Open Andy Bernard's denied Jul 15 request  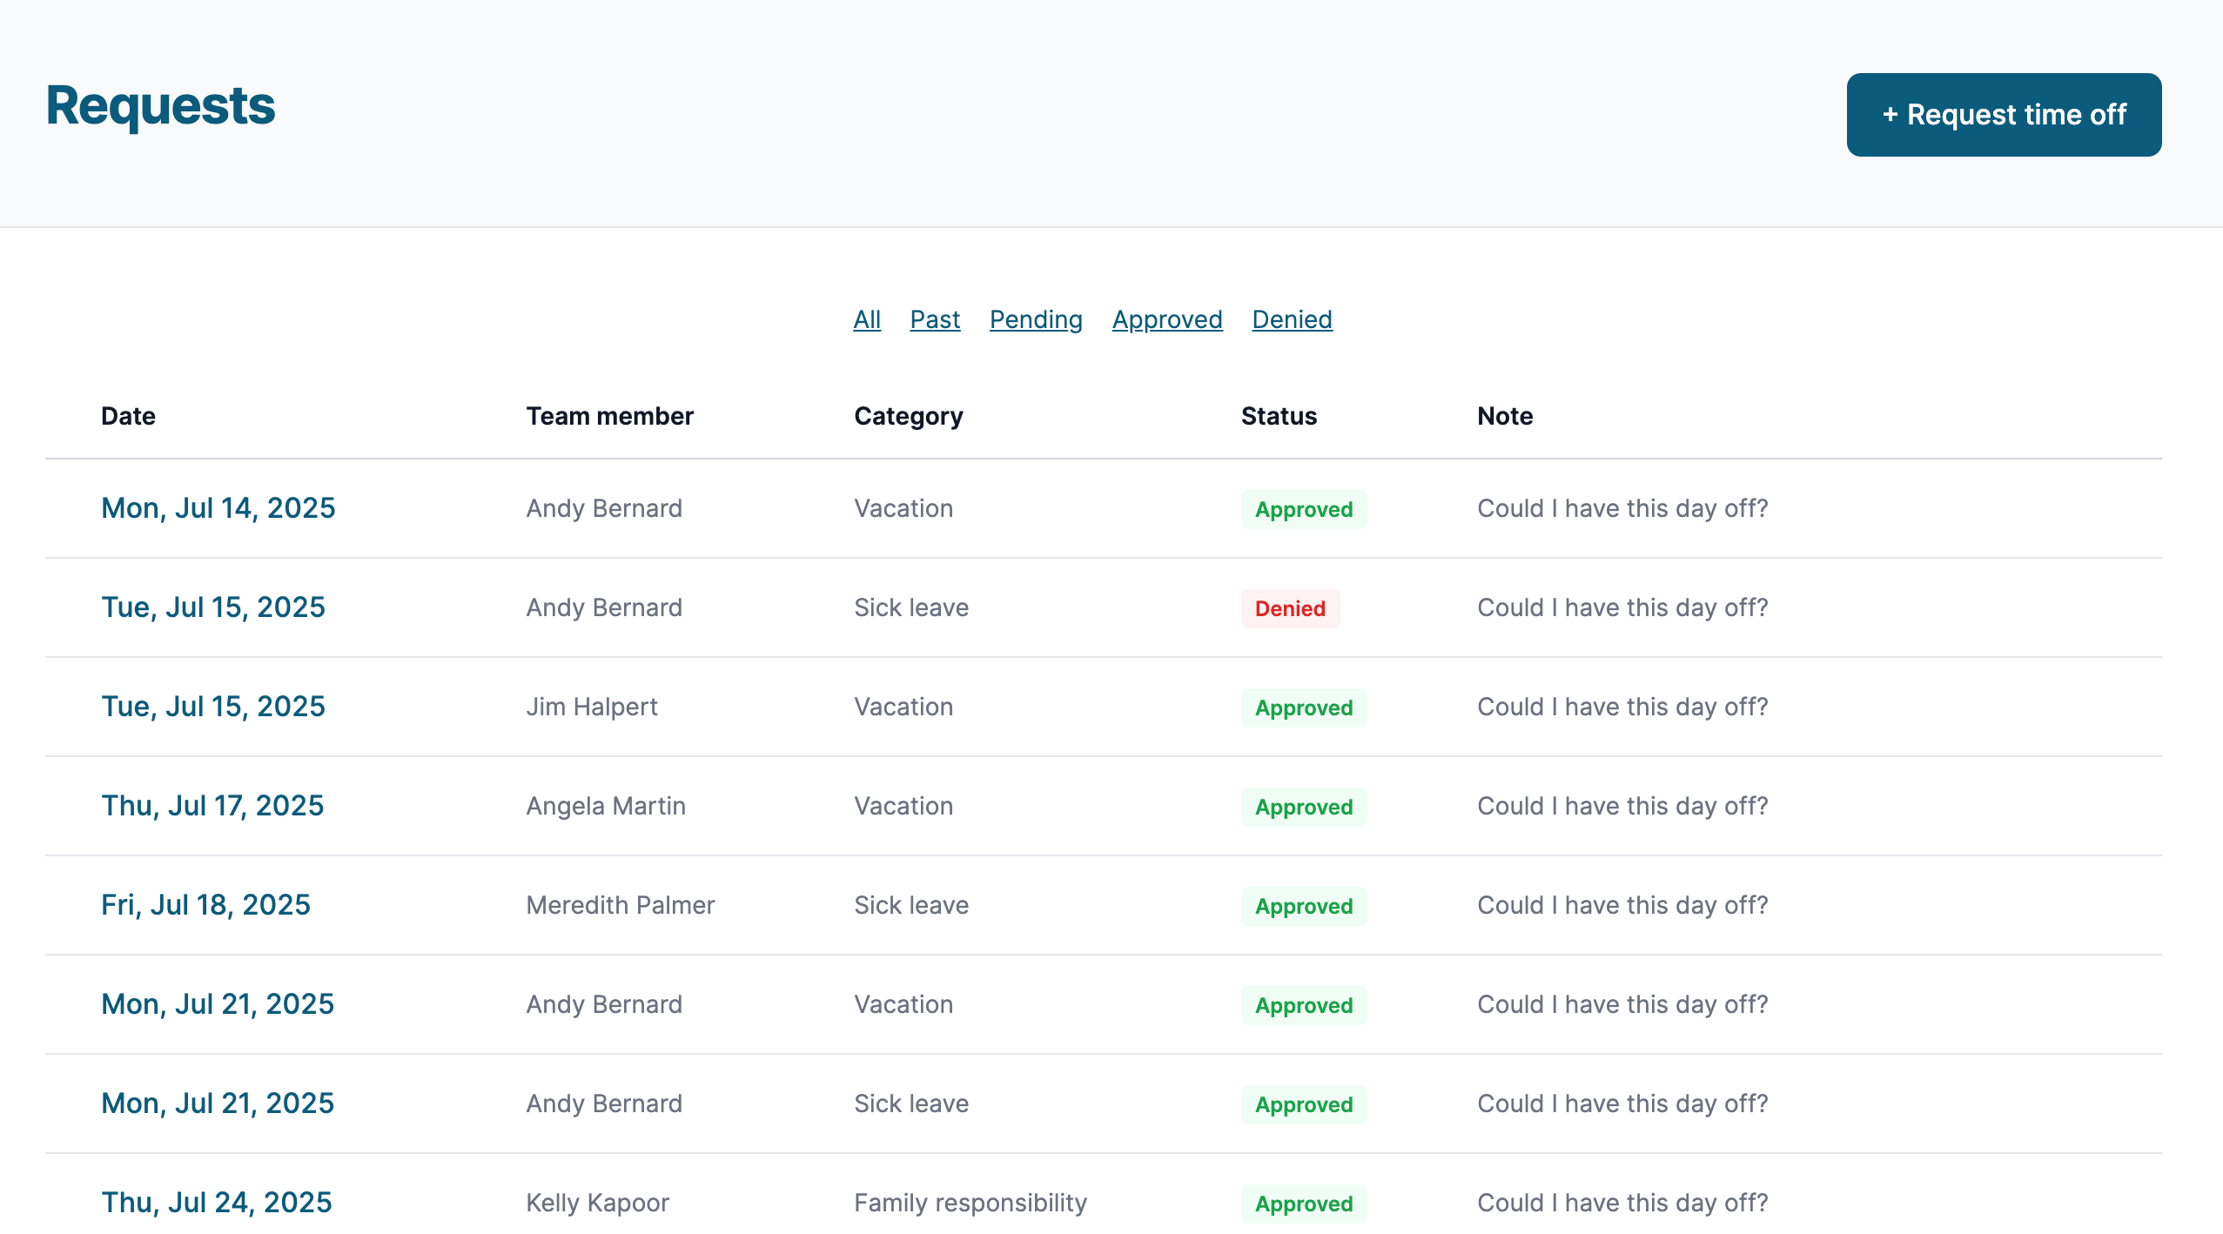[x=212, y=607]
